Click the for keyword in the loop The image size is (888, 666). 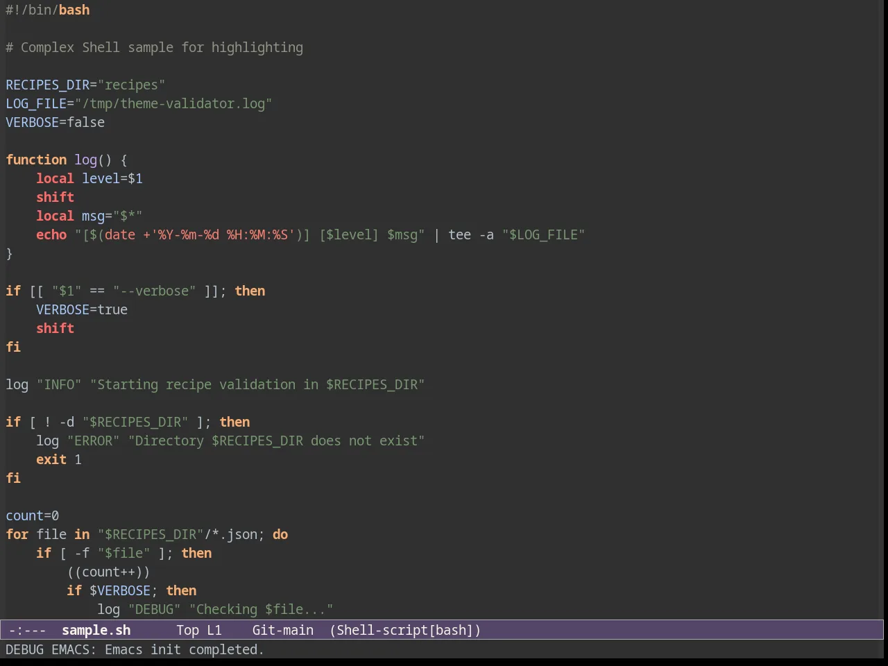17,534
